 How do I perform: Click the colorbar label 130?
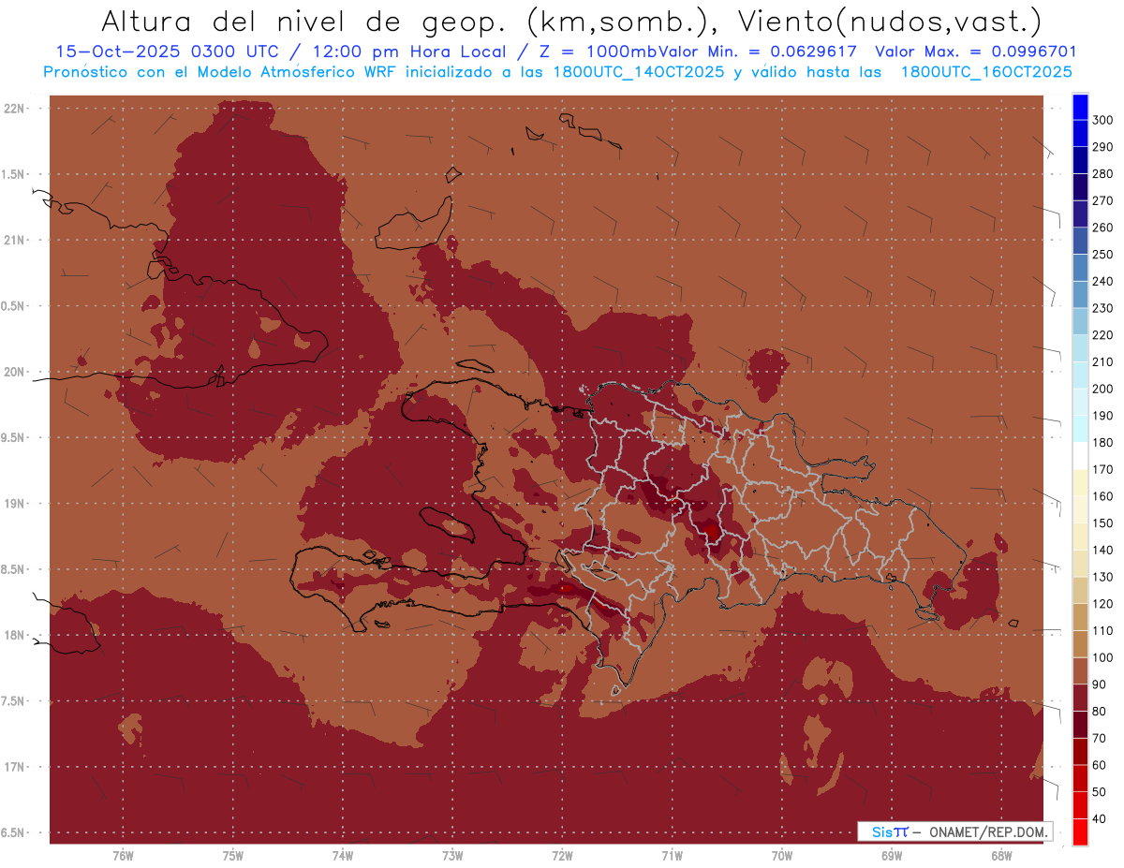pos(1102,578)
